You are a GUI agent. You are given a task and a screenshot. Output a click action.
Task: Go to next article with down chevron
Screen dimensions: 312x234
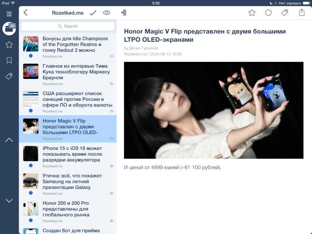coord(9,201)
